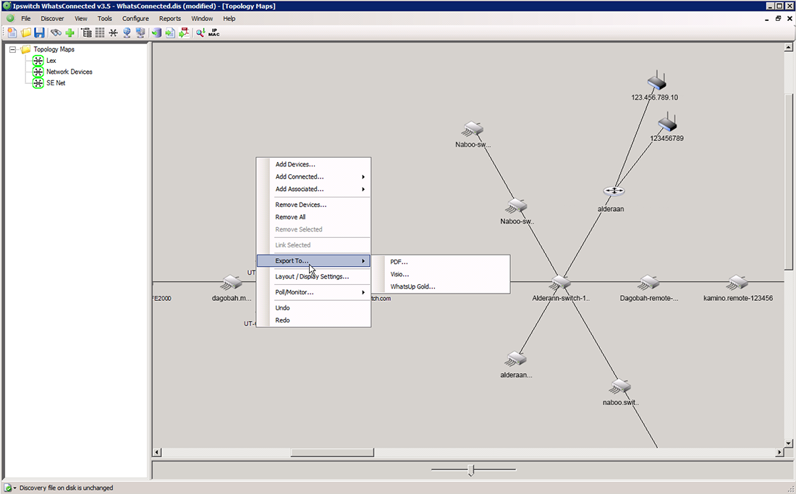Open the Configure menu
Screen dimensions: 796x494
135,19
